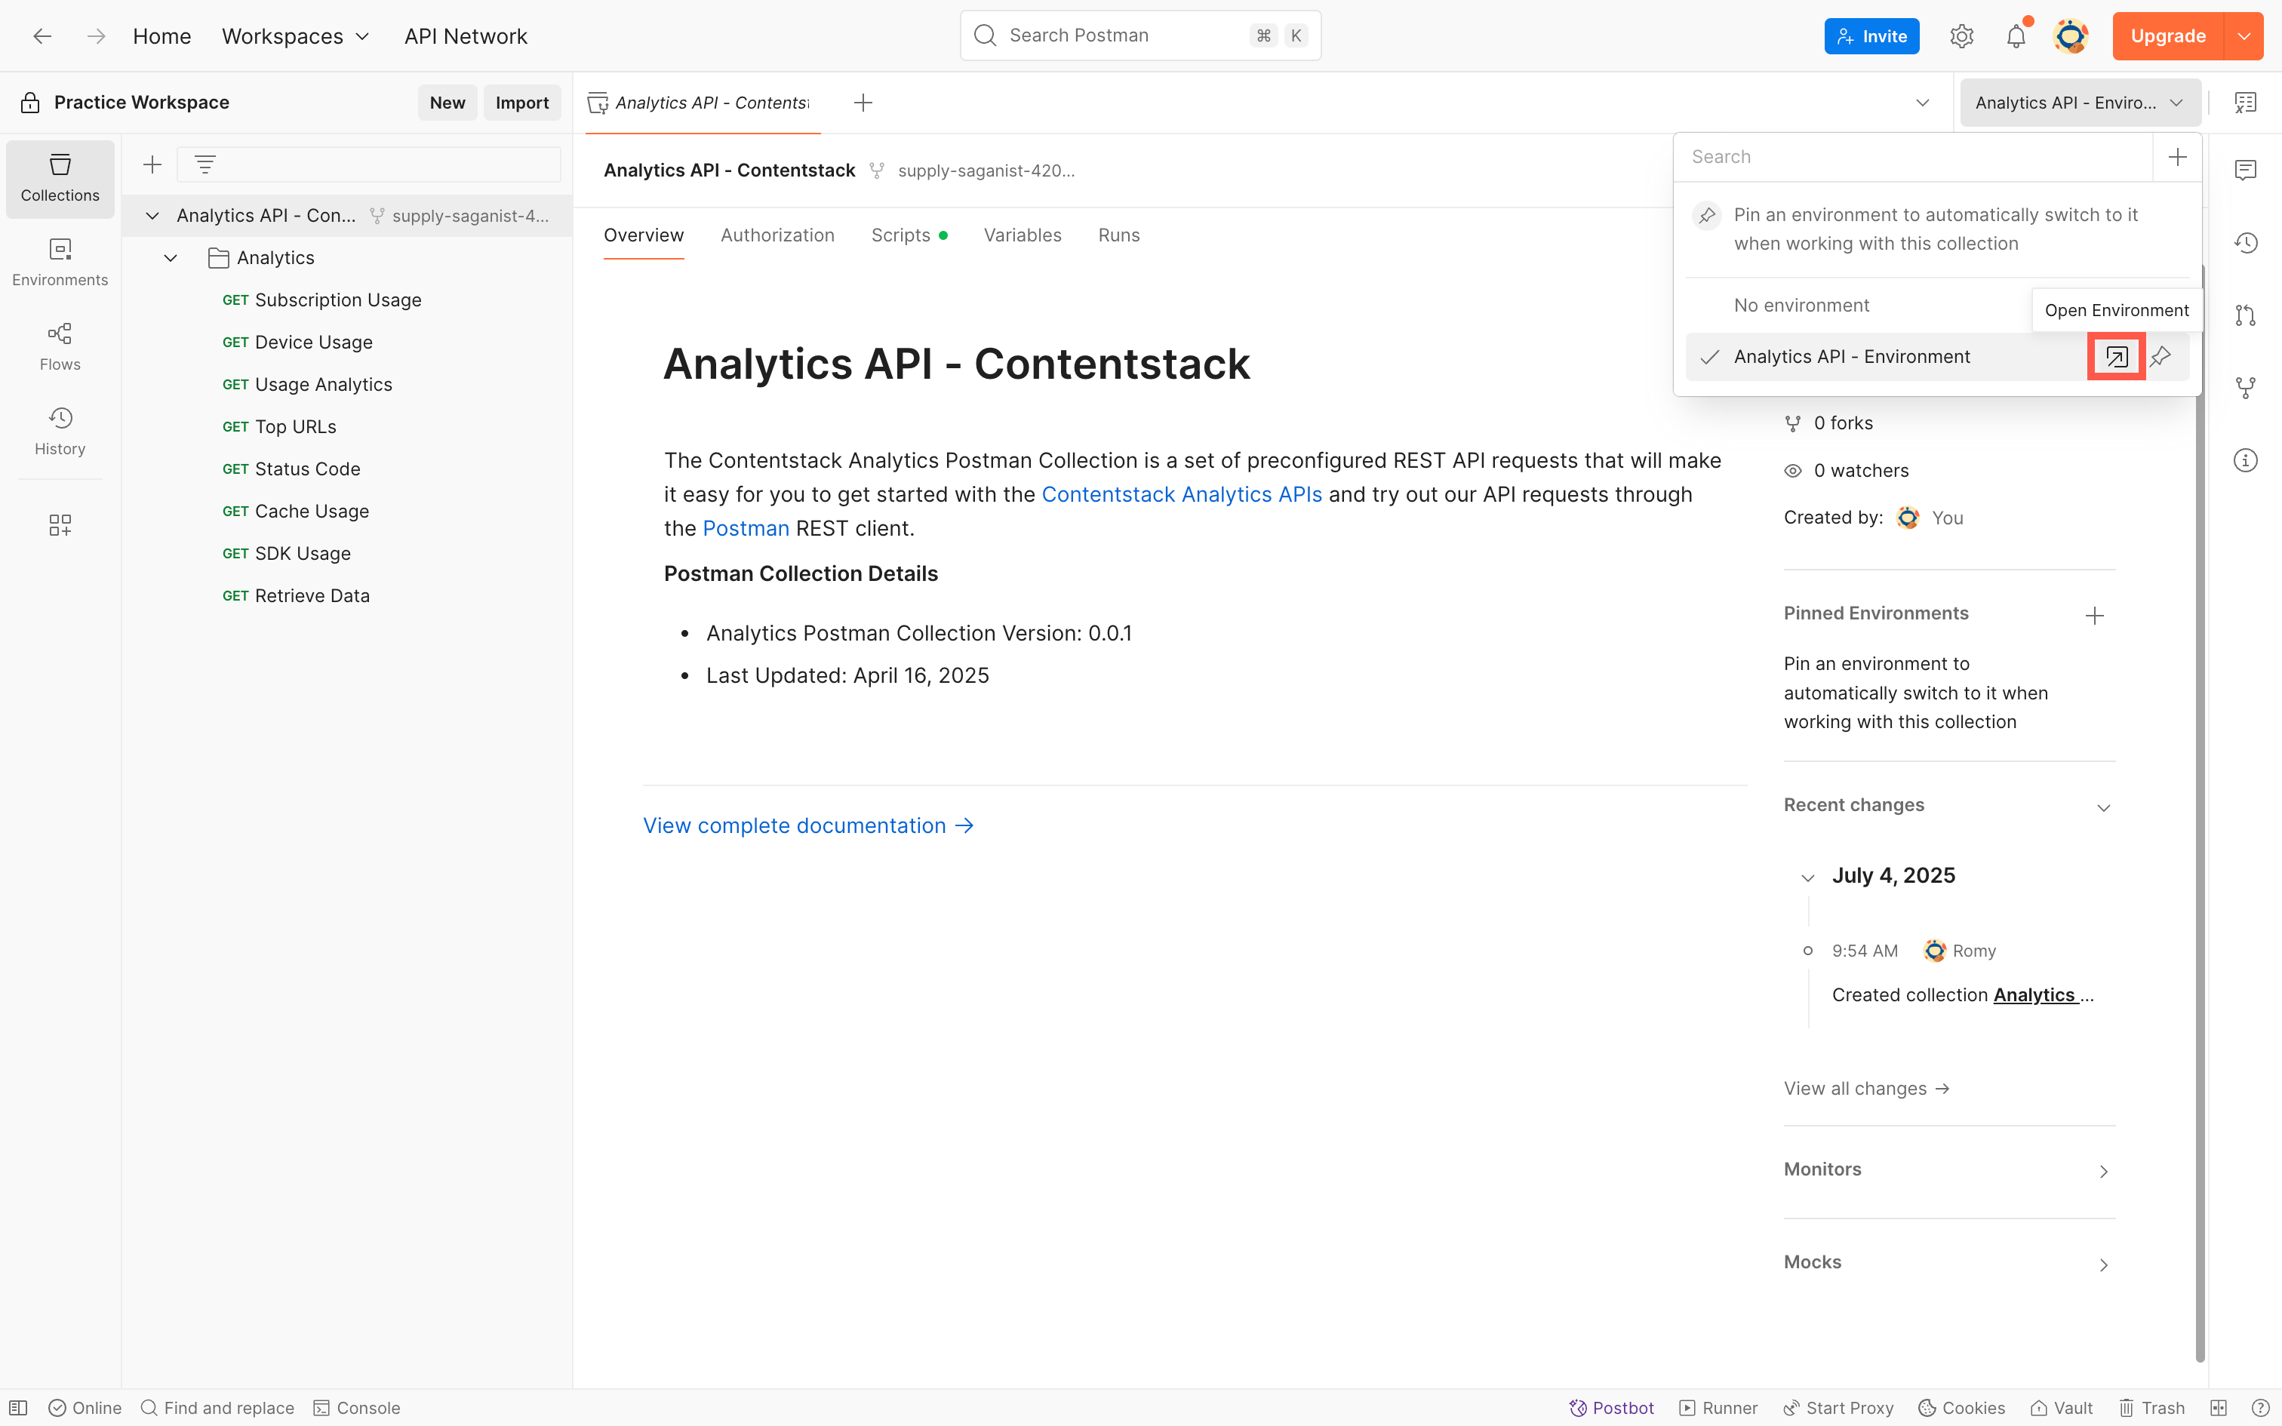The width and height of the screenshot is (2282, 1426).
Task: Open two-pane layout icon in status bar
Action: tap(2218, 1408)
